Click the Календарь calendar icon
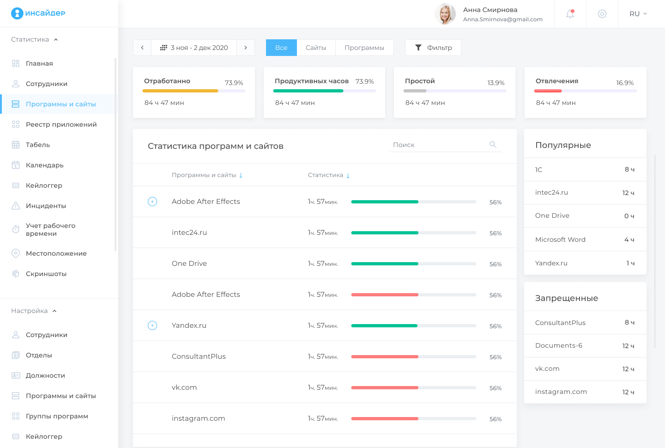 click(x=16, y=165)
